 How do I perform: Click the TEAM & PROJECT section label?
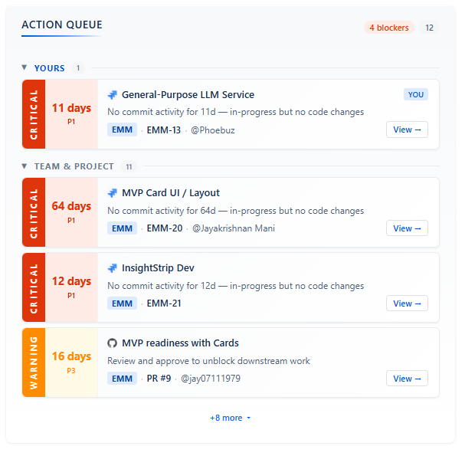[74, 166]
